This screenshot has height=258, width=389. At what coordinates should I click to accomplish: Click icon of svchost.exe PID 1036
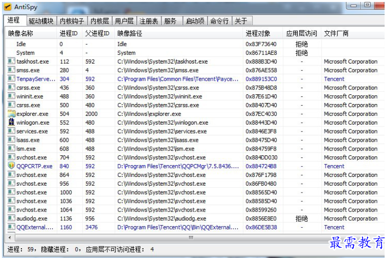pyautogui.click(x=11, y=201)
